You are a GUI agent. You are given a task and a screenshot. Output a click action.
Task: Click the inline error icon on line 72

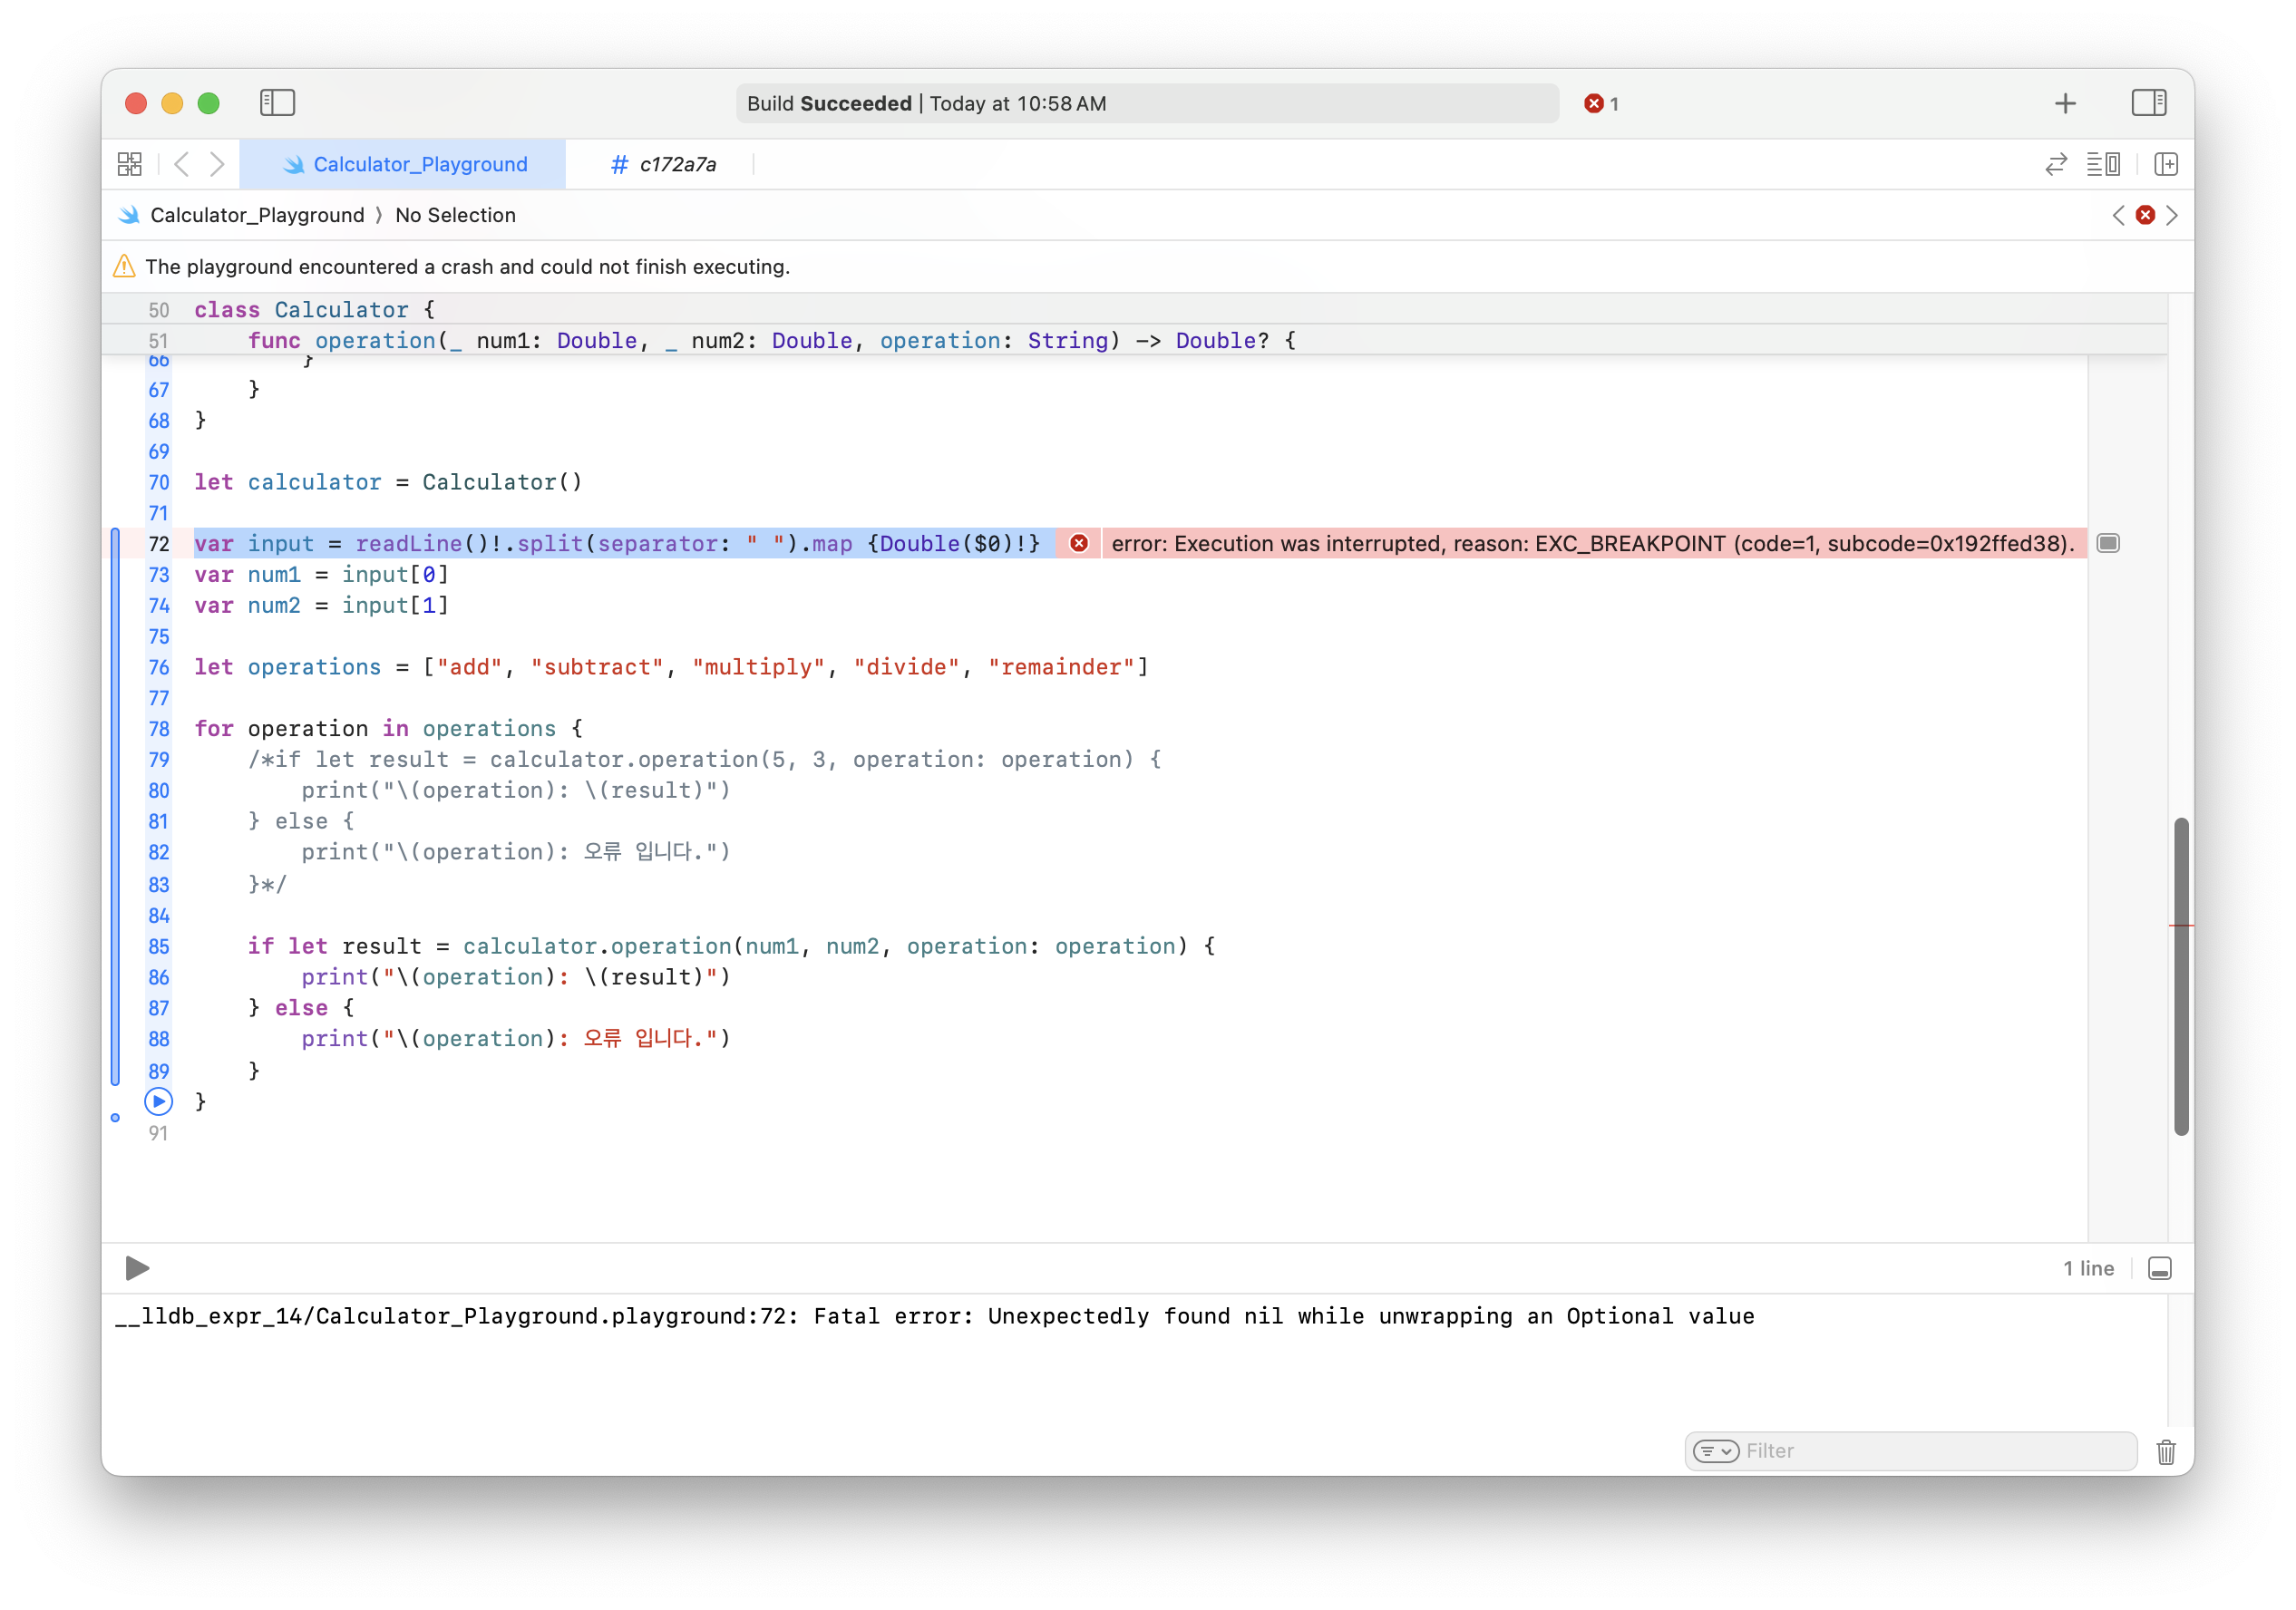click(1079, 543)
